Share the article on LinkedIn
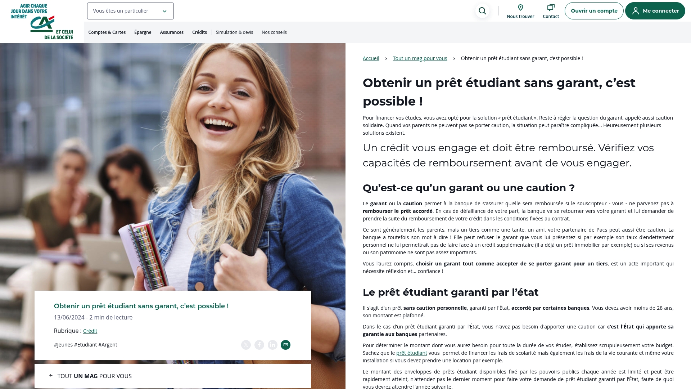 272,345
